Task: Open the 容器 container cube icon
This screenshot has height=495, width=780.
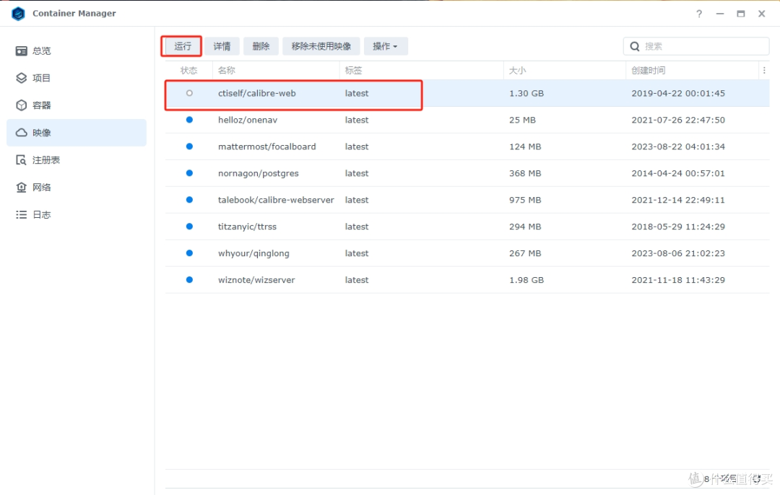Action: [21, 105]
